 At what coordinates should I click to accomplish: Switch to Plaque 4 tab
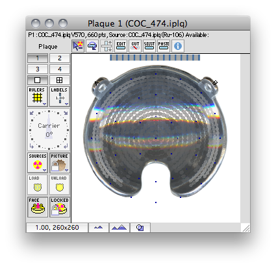(60, 69)
